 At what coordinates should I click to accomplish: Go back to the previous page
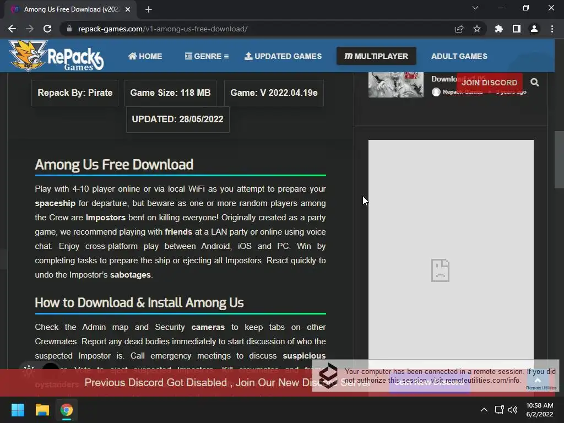[12, 29]
